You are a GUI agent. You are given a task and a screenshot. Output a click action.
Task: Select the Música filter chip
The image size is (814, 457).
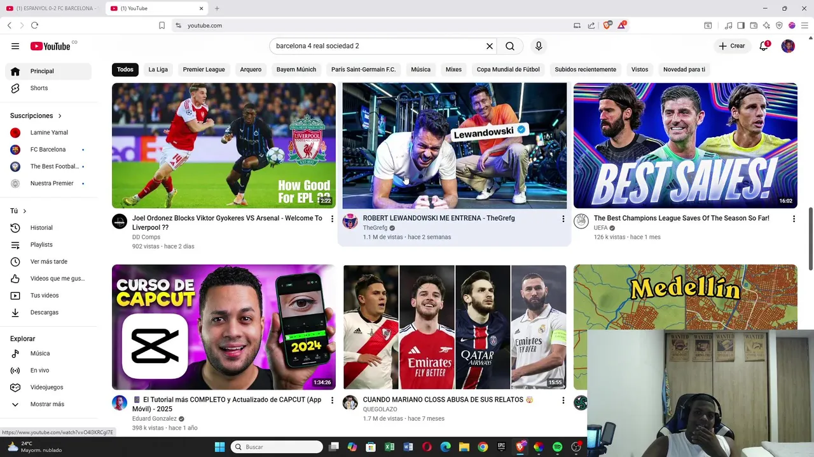[x=420, y=69]
